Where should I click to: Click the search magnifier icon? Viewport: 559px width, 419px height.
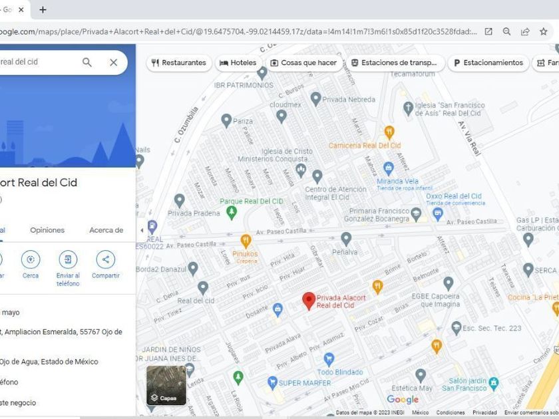(87, 63)
